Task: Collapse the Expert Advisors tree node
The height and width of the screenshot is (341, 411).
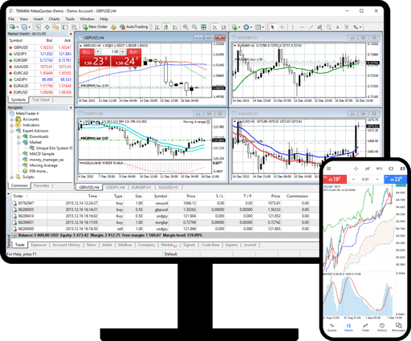Action: click(x=12, y=131)
